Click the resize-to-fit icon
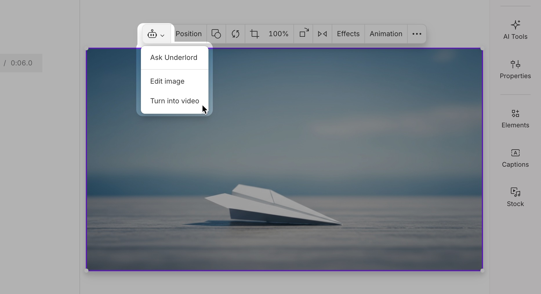Screen dimensions: 541x294 304,33
